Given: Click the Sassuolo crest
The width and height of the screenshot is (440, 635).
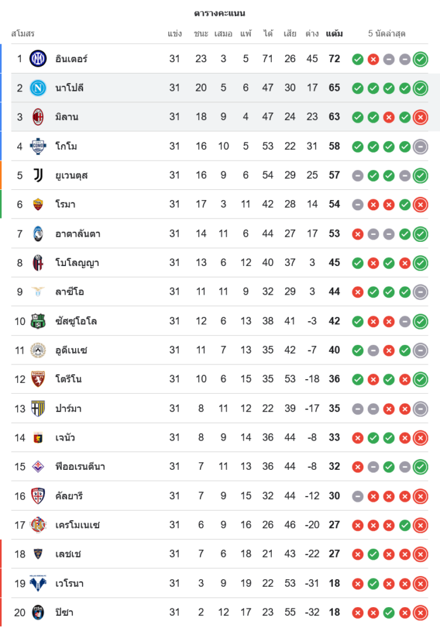Looking at the screenshot, I should 38,321.
